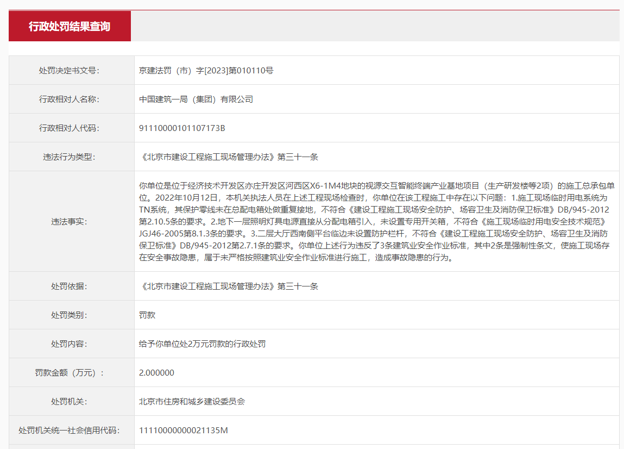Click the 行政相对人代码 label
This screenshot has height=449, width=624.
click(70, 128)
